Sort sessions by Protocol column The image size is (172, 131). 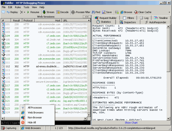click(x=28, y=21)
